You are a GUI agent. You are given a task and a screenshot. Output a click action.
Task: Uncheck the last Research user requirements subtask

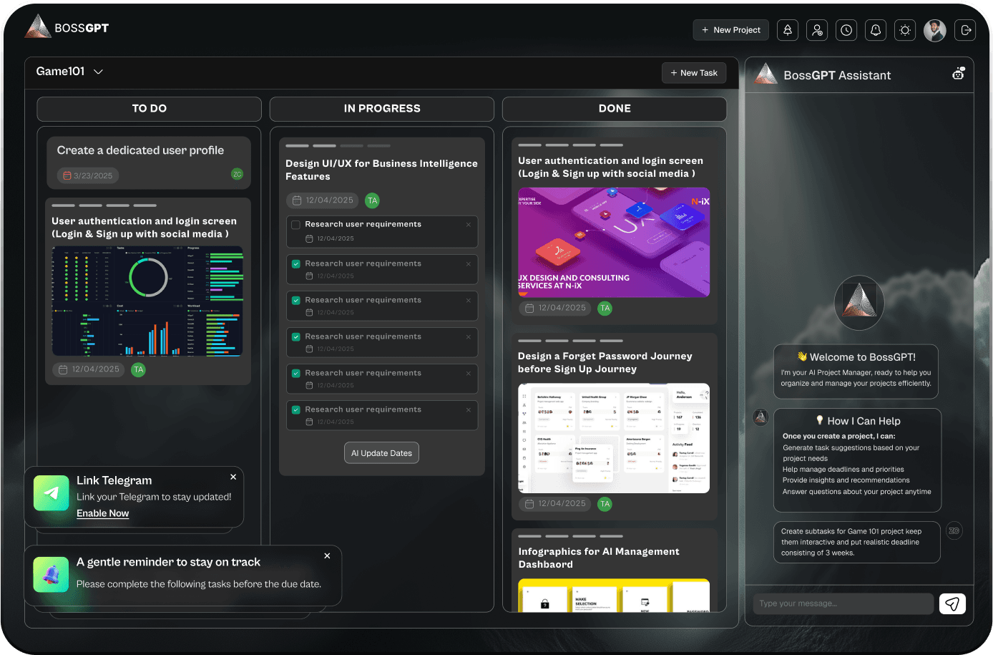pos(295,410)
